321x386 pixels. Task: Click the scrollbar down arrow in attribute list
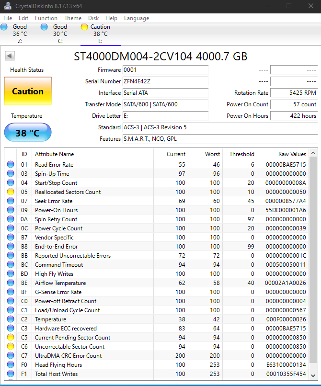[x=313, y=375]
